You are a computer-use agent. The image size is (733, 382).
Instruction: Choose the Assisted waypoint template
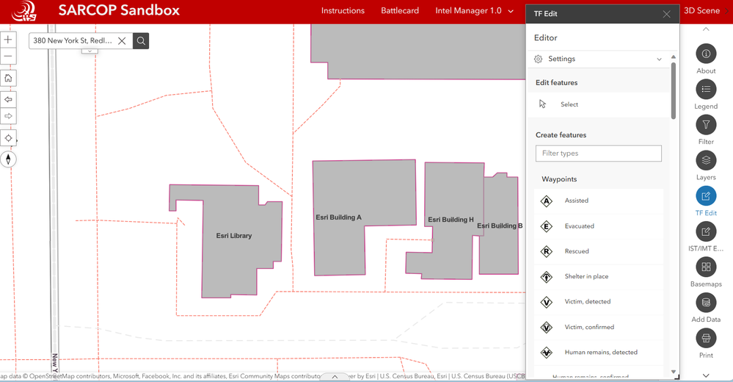click(599, 201)
